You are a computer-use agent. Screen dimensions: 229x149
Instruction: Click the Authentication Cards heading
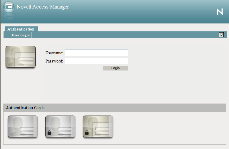(25, 108)
